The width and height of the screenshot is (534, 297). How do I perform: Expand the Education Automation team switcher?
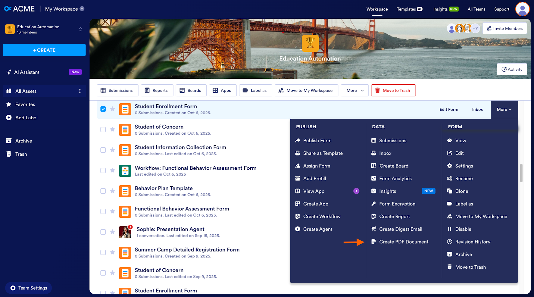click(80, 29)
